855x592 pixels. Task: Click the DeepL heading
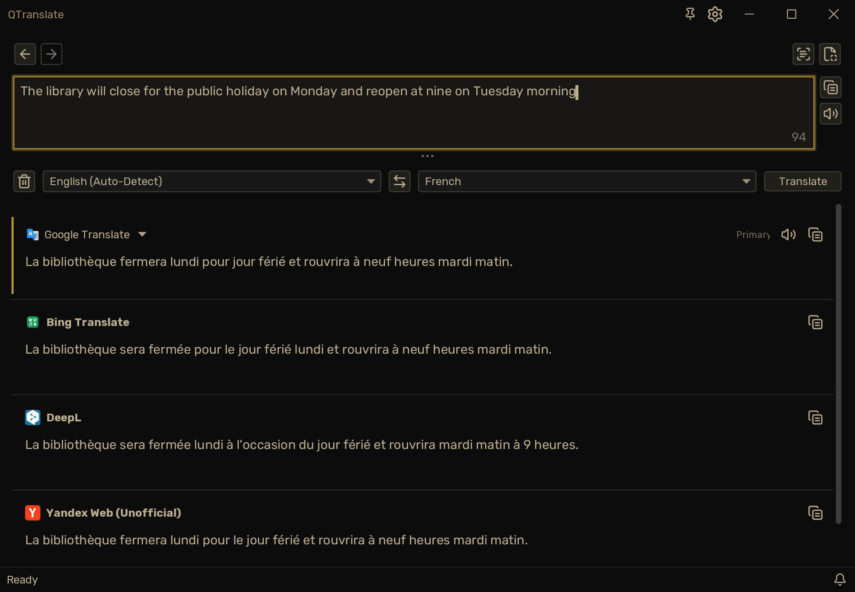(64, 418)
